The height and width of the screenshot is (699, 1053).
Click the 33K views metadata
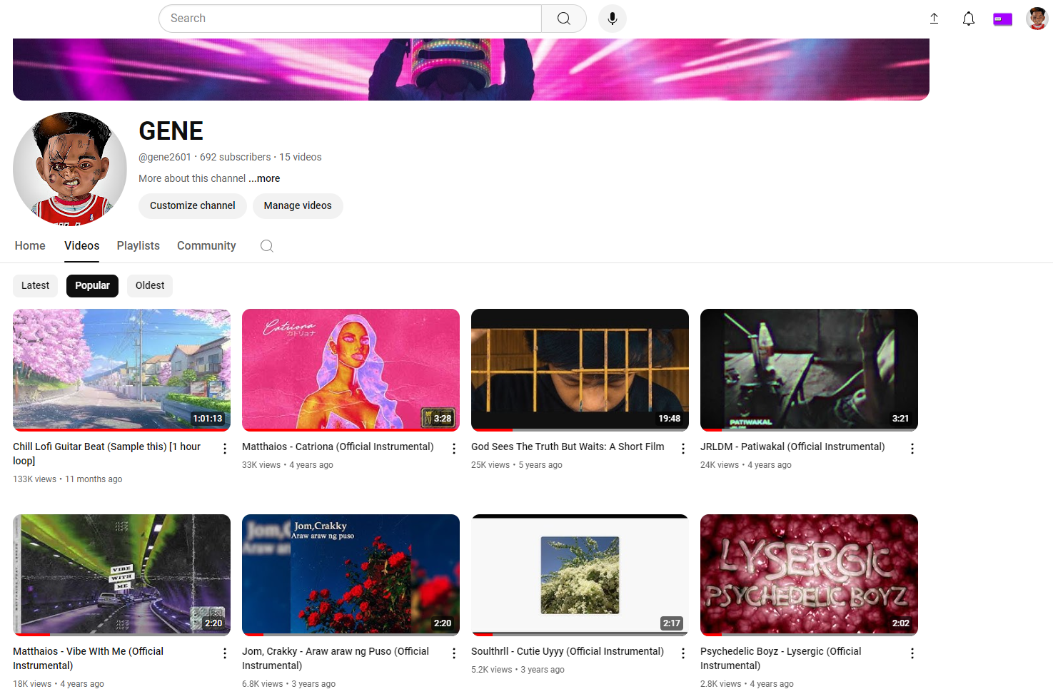261,466
